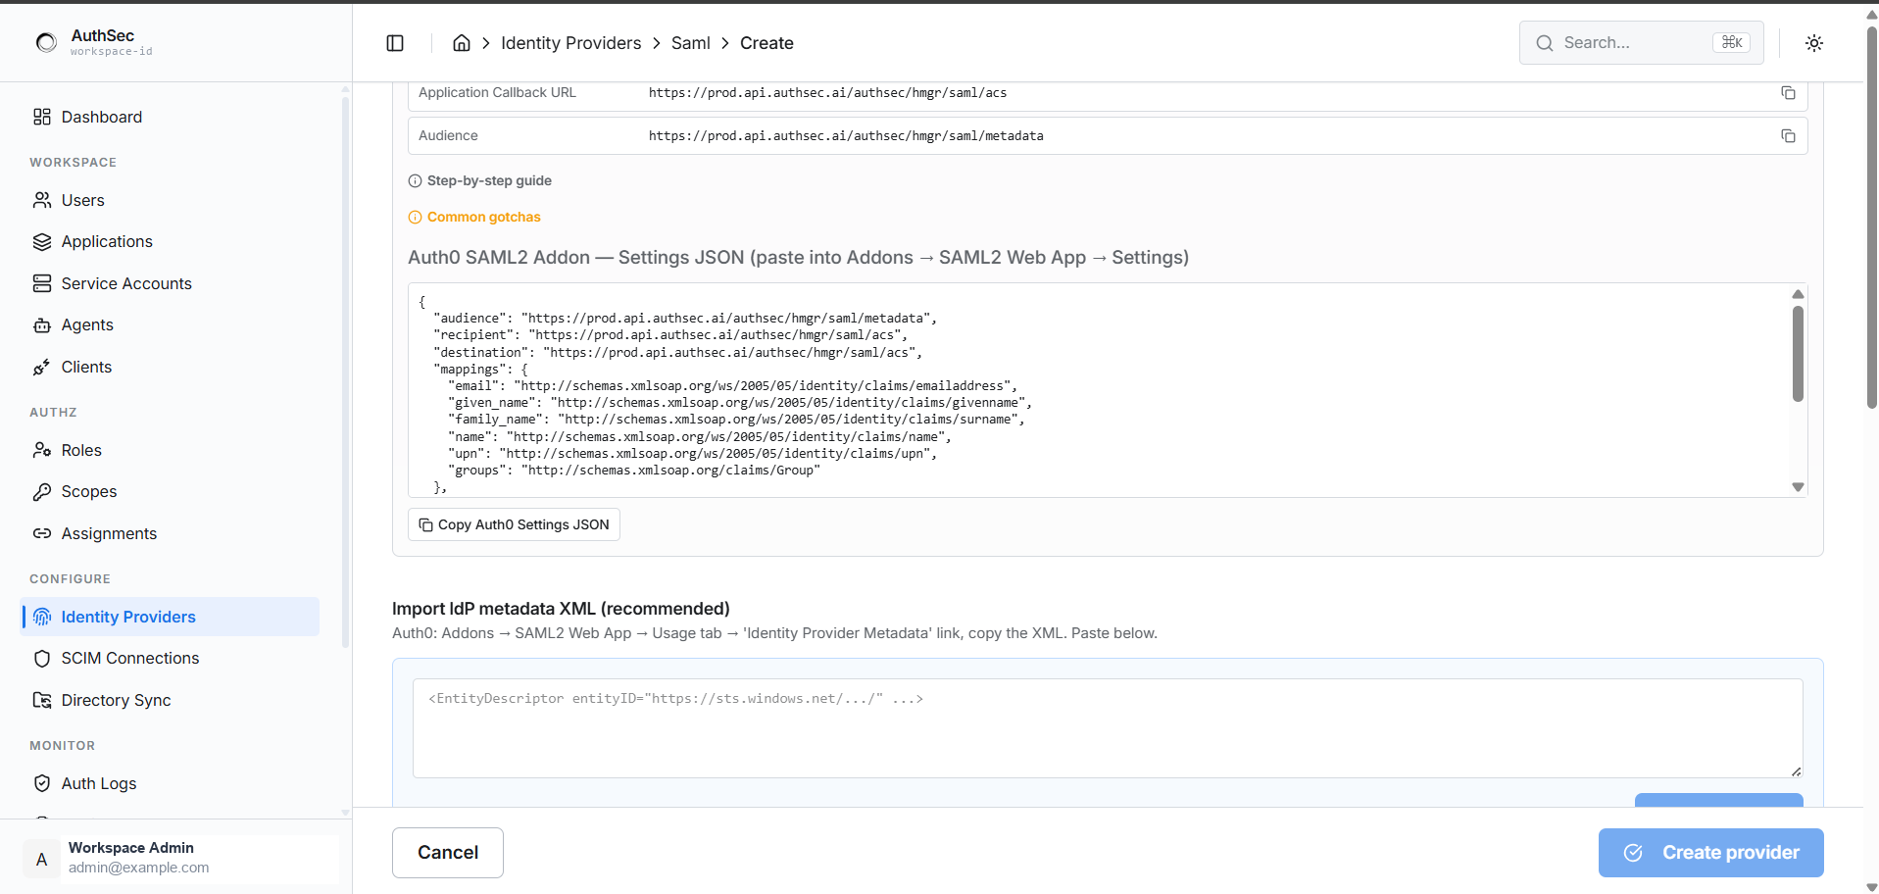Viewport: 1879px width, 894px height.
Task: Copy the Audience URL value
Action: pos(1788,136)
